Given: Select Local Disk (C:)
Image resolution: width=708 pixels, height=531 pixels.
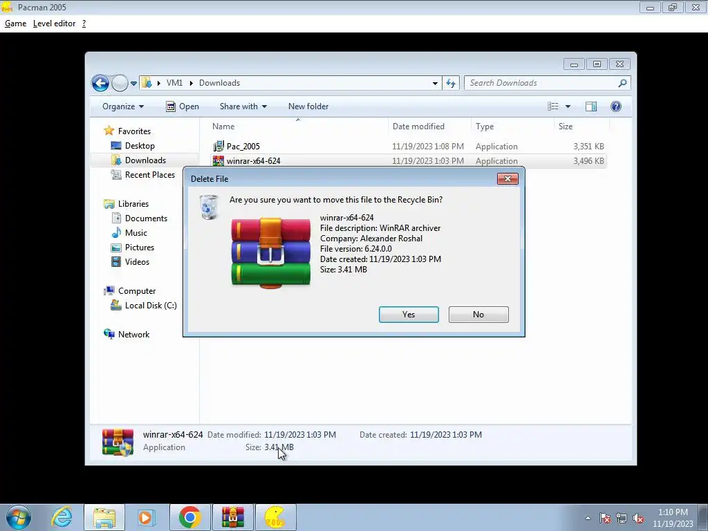Looking at the screenshot, I should [x=150, y=305].
